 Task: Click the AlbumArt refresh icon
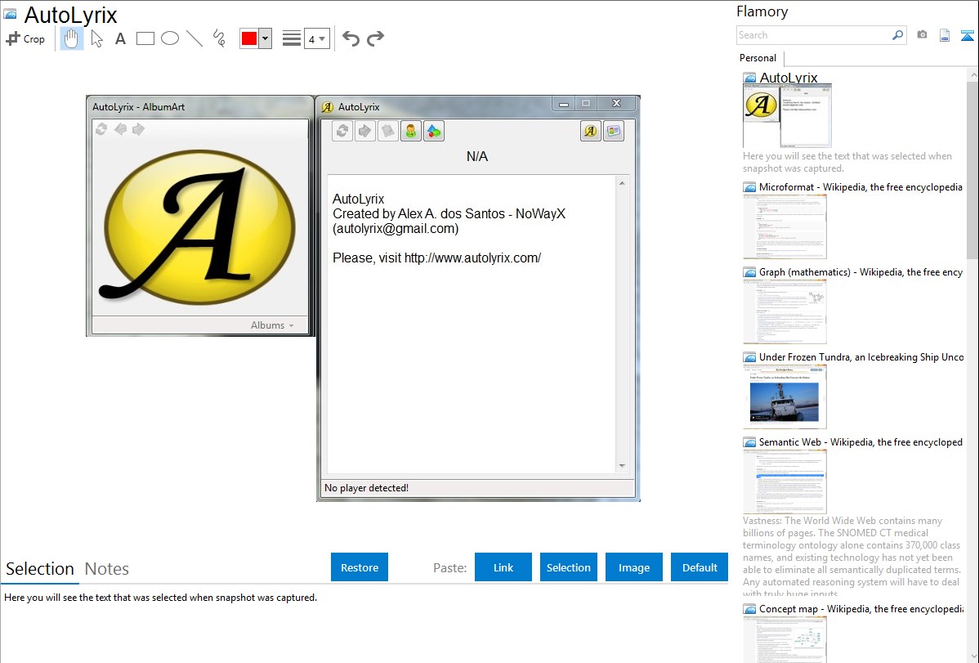(101, 129)
